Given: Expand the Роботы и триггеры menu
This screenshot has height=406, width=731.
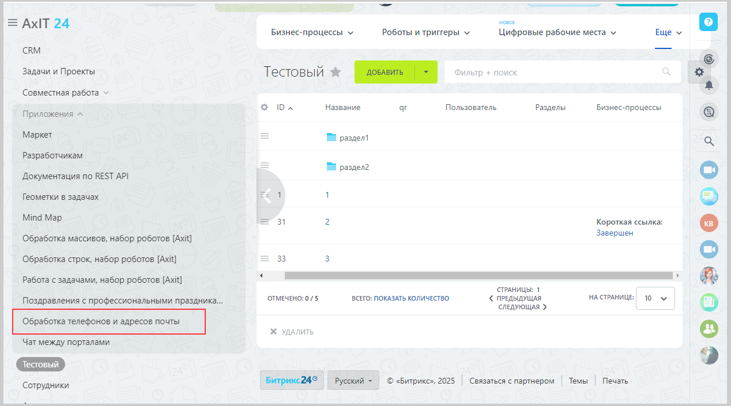Looking at the screenshot, I should [426, 32].
